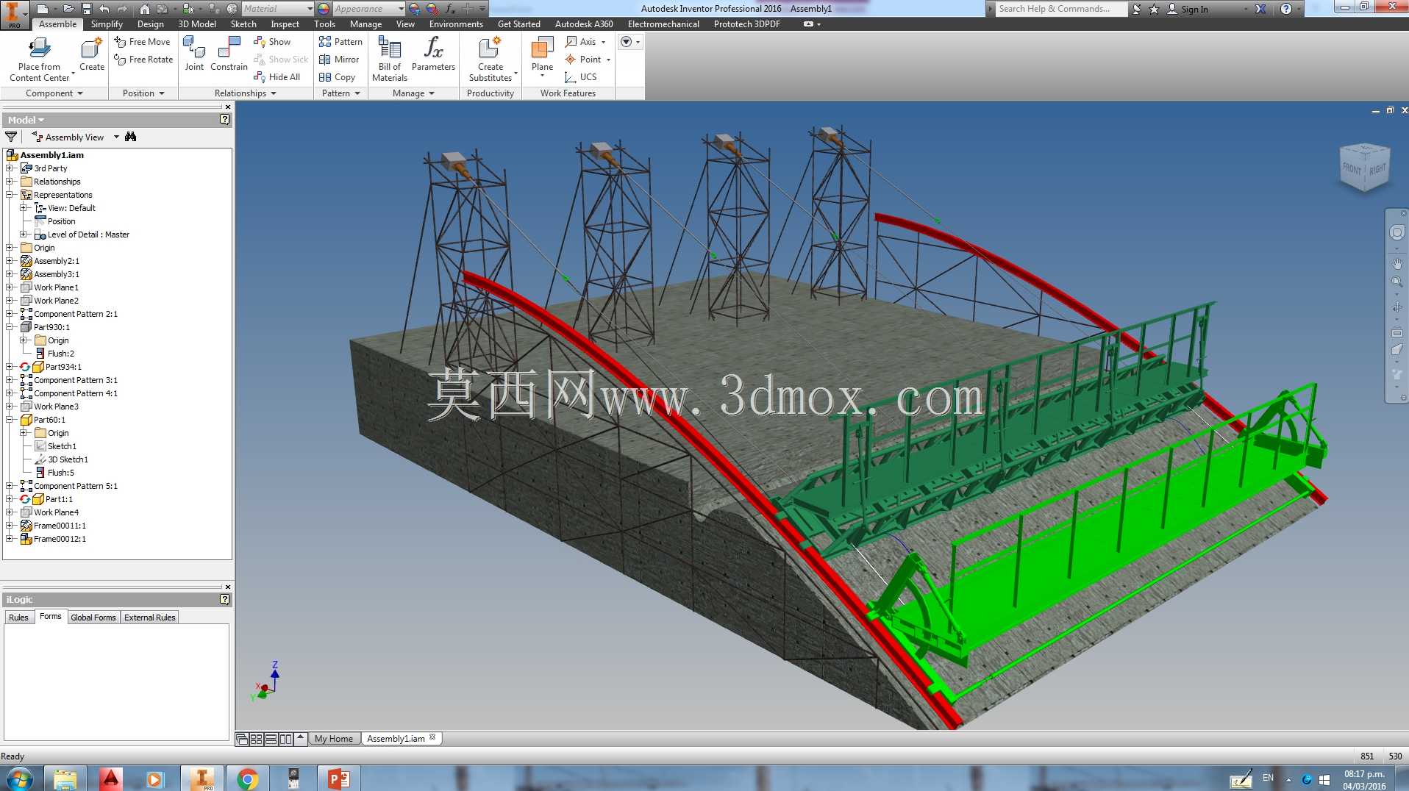1409x791 pixels.
Task: Click the ViewCube FRONT face
Action: [1352, 168]
